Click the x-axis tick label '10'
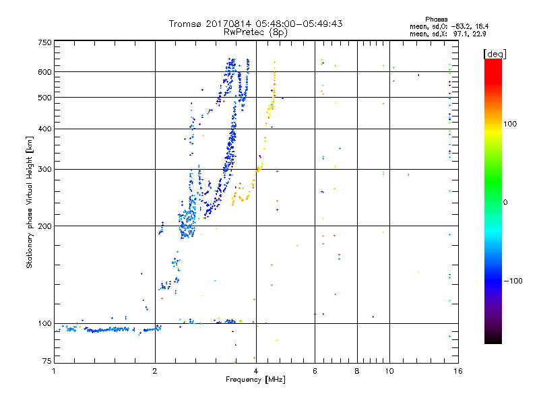Image resolution: width=539 pixels, height=404 pixels. (389, 371)
